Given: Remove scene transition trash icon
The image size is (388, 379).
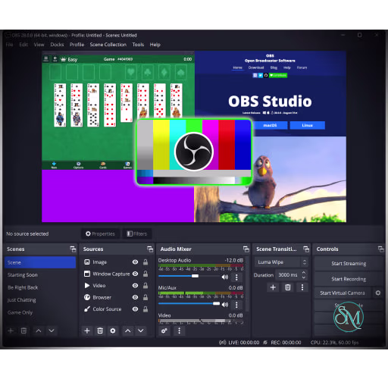Looking at the screenshot, I should pyautogui.click(x=288, y=287).
